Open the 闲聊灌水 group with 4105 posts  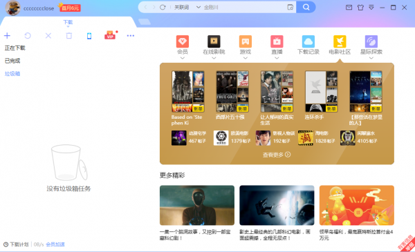(358, 137)
